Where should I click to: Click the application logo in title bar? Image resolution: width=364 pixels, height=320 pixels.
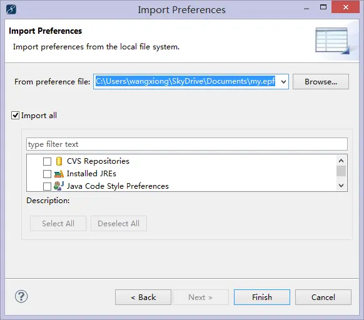pyautogui.click(x=11, y=9)
